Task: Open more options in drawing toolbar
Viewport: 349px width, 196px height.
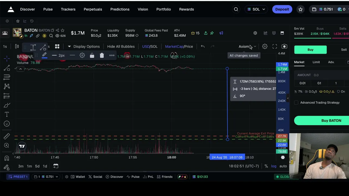Action: click(112, 56)
